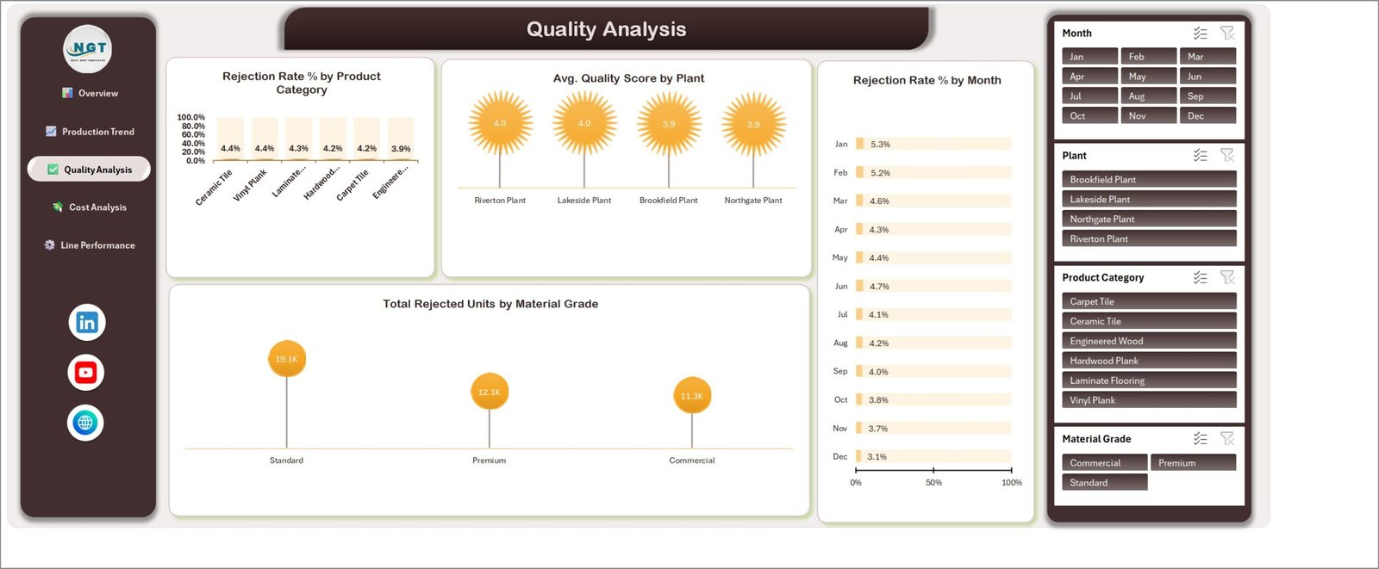Click the 19.1K Standard data bubble

(x=286, y=359)
